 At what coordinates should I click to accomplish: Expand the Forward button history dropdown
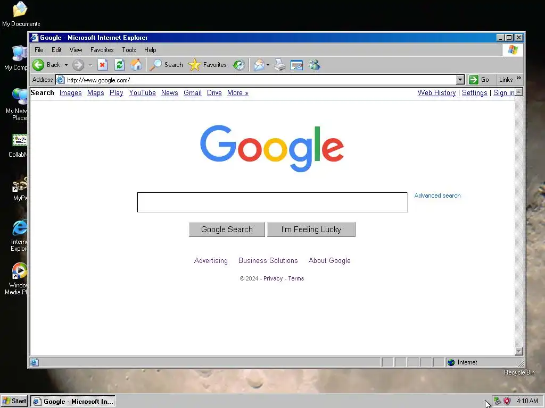(90, 65)
